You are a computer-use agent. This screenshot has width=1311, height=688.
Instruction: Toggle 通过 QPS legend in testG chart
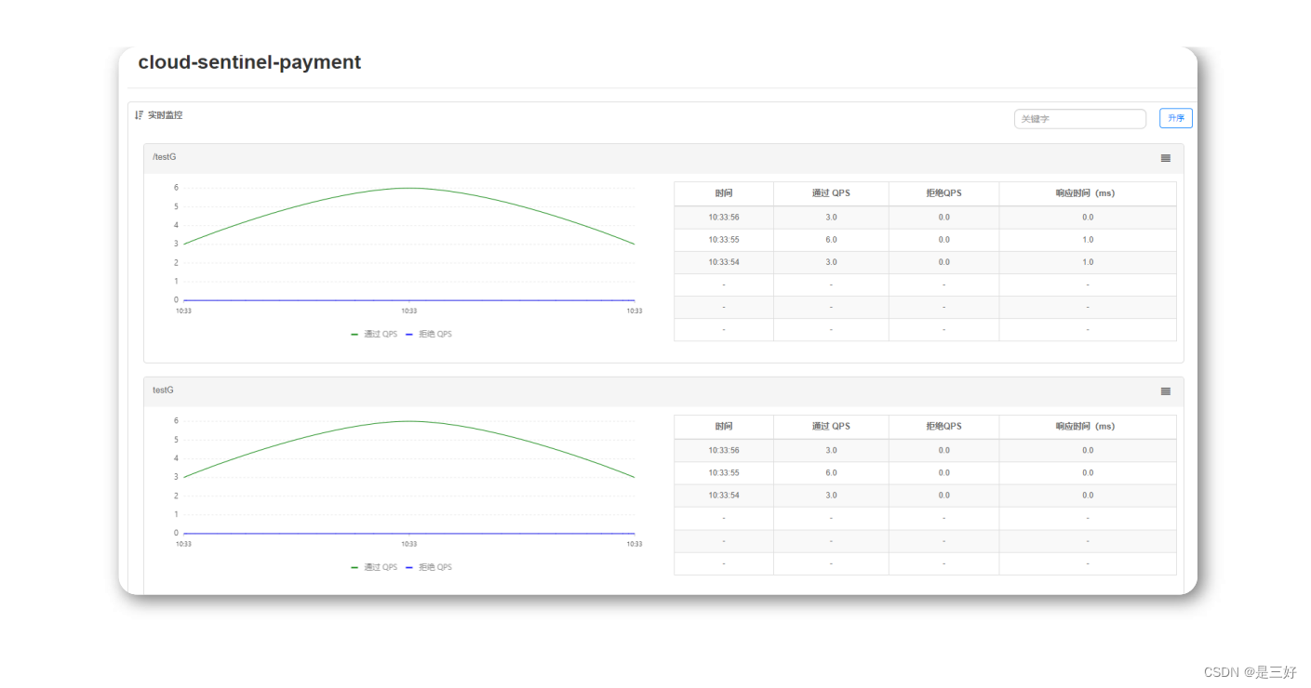tap(374, 567)
